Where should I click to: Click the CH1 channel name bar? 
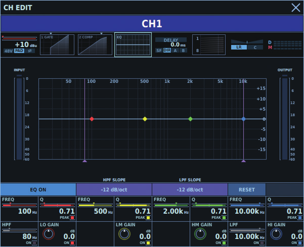(x=152, y=23)
